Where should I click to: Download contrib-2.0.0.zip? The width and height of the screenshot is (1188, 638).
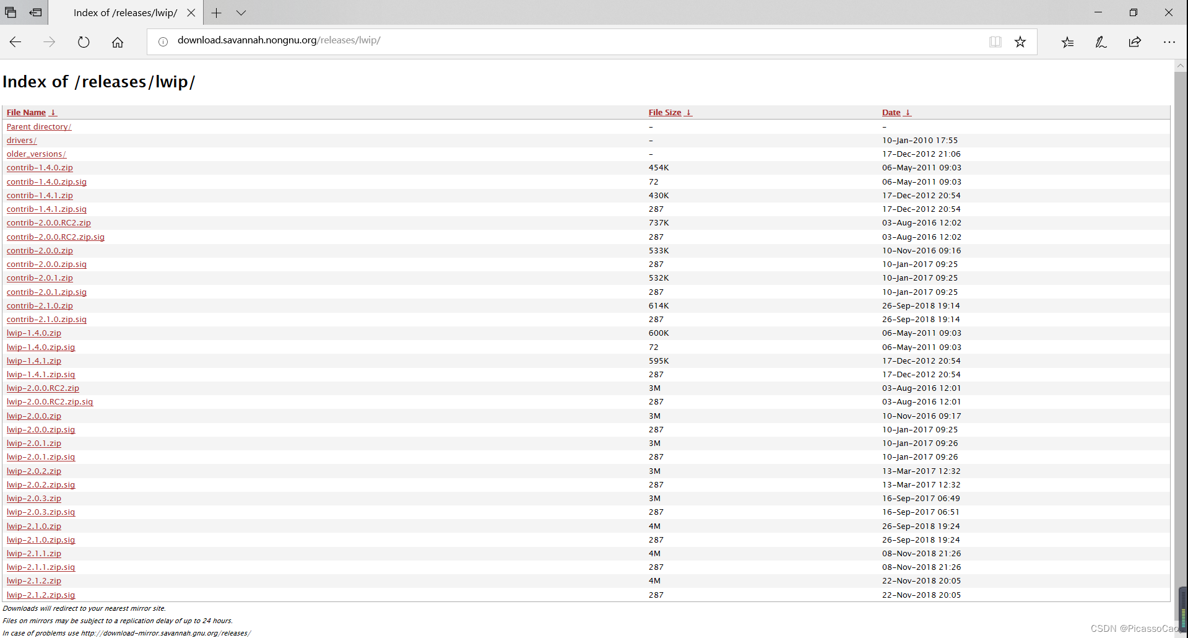coord(40,250)
